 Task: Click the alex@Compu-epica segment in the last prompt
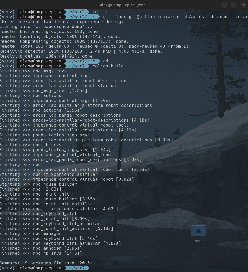tap(41, 268)
